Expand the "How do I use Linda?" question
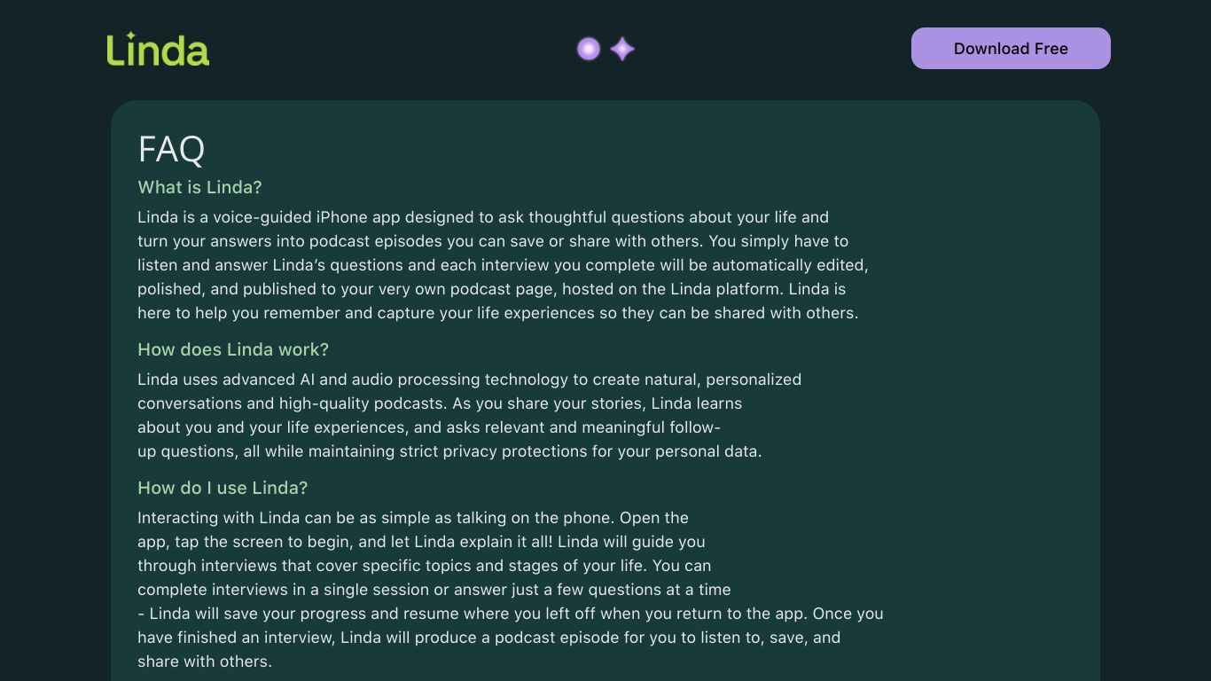This screenshot has width=1211, height=681. tap(223, 488)
